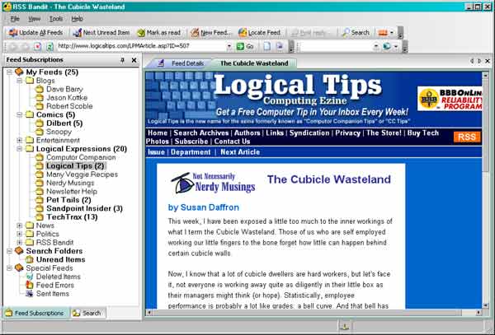Click the red stop loading icon

tap(38, 47)
